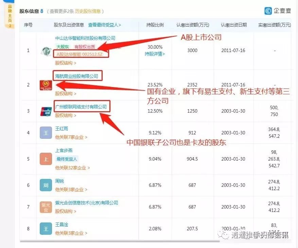The height and width of the screenshot is (248, 298).
Task: Click 上官步燕 orange avatar icon
Action: (46, 159)
